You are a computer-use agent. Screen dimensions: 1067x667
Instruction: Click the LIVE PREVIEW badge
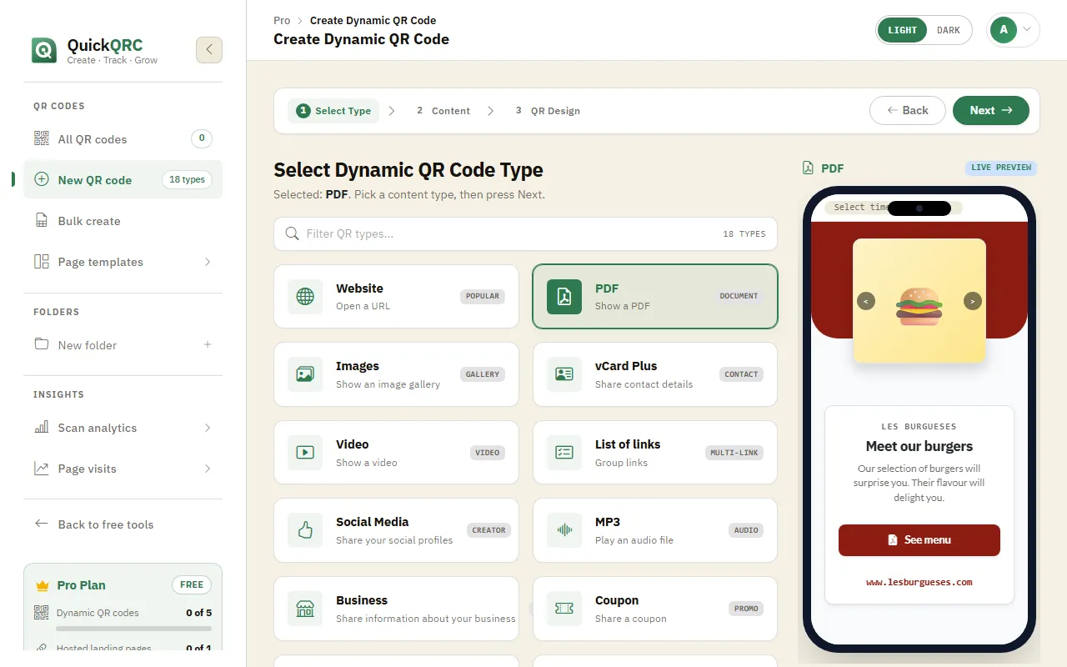[x=1001, y=168]
